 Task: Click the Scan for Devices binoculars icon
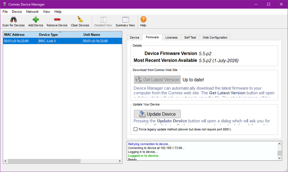13,19
